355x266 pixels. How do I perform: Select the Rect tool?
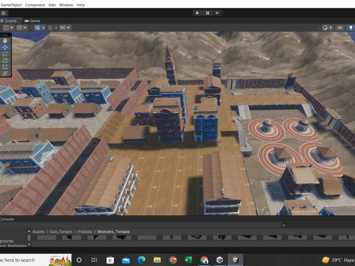[5, 67]
